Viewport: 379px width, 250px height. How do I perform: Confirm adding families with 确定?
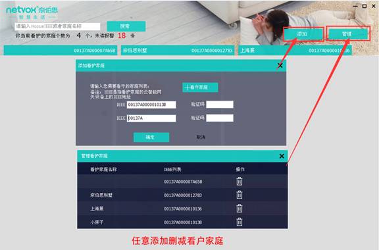(x=151, y=137)
